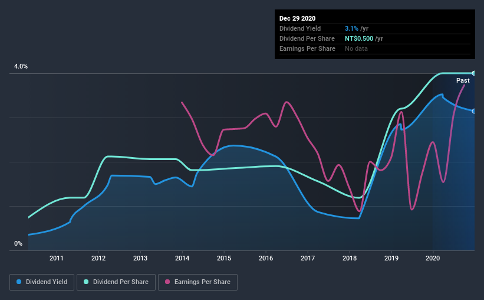484x300 pixels.
Task: Click the 3.1% dividend yield value in tooltip
Action: [351, 28]
